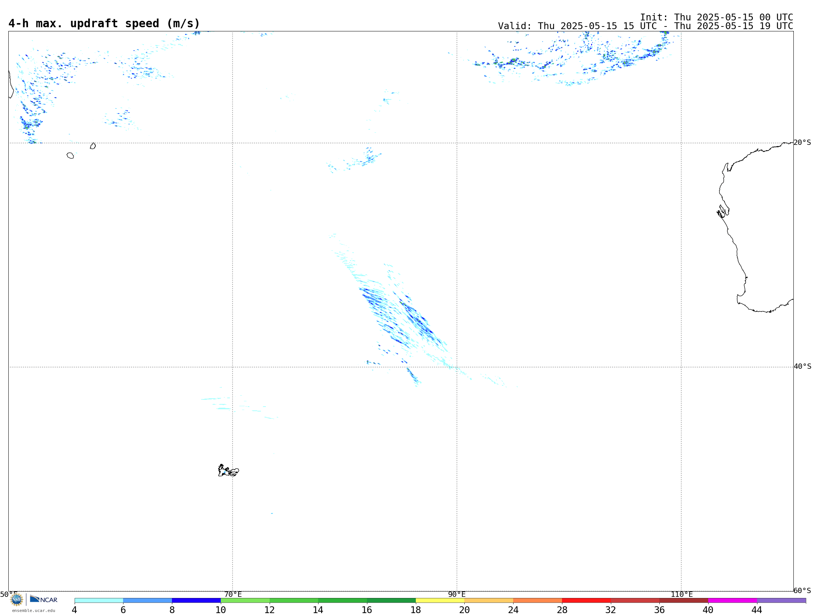
Task: Click the light cyan 4-6 color swatch
Action: (x=99, y=601)
